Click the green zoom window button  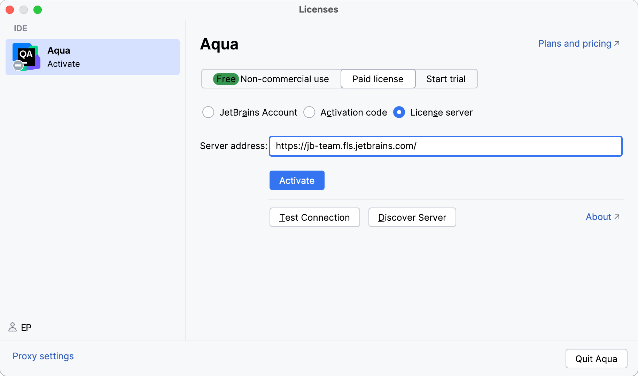tap(38, 10)
